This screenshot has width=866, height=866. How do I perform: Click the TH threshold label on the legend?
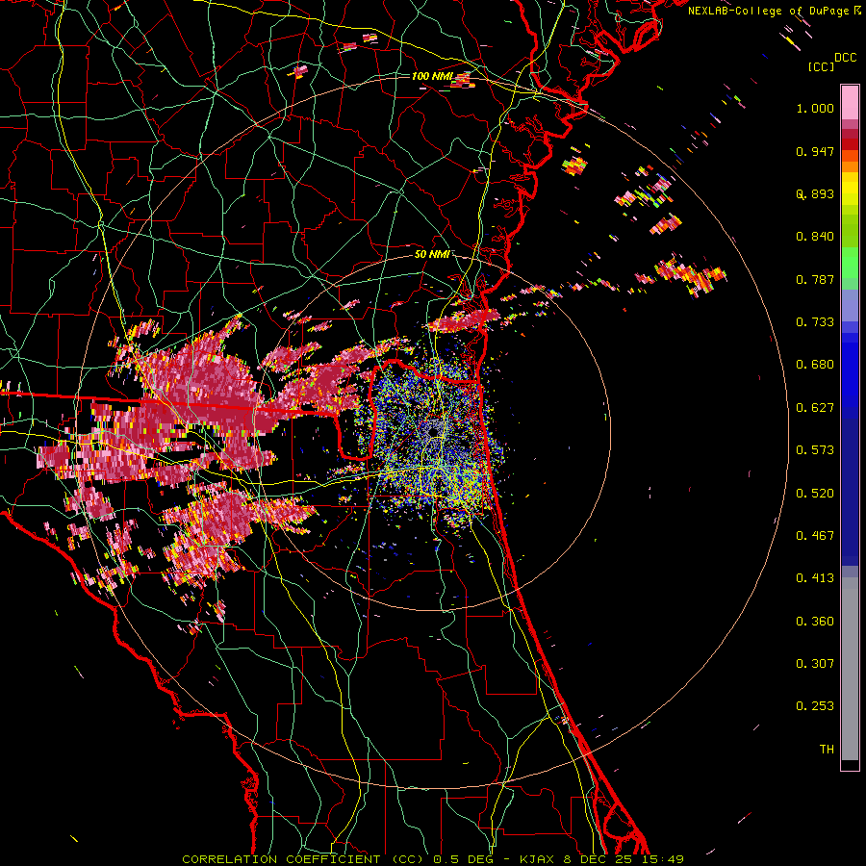827,750
